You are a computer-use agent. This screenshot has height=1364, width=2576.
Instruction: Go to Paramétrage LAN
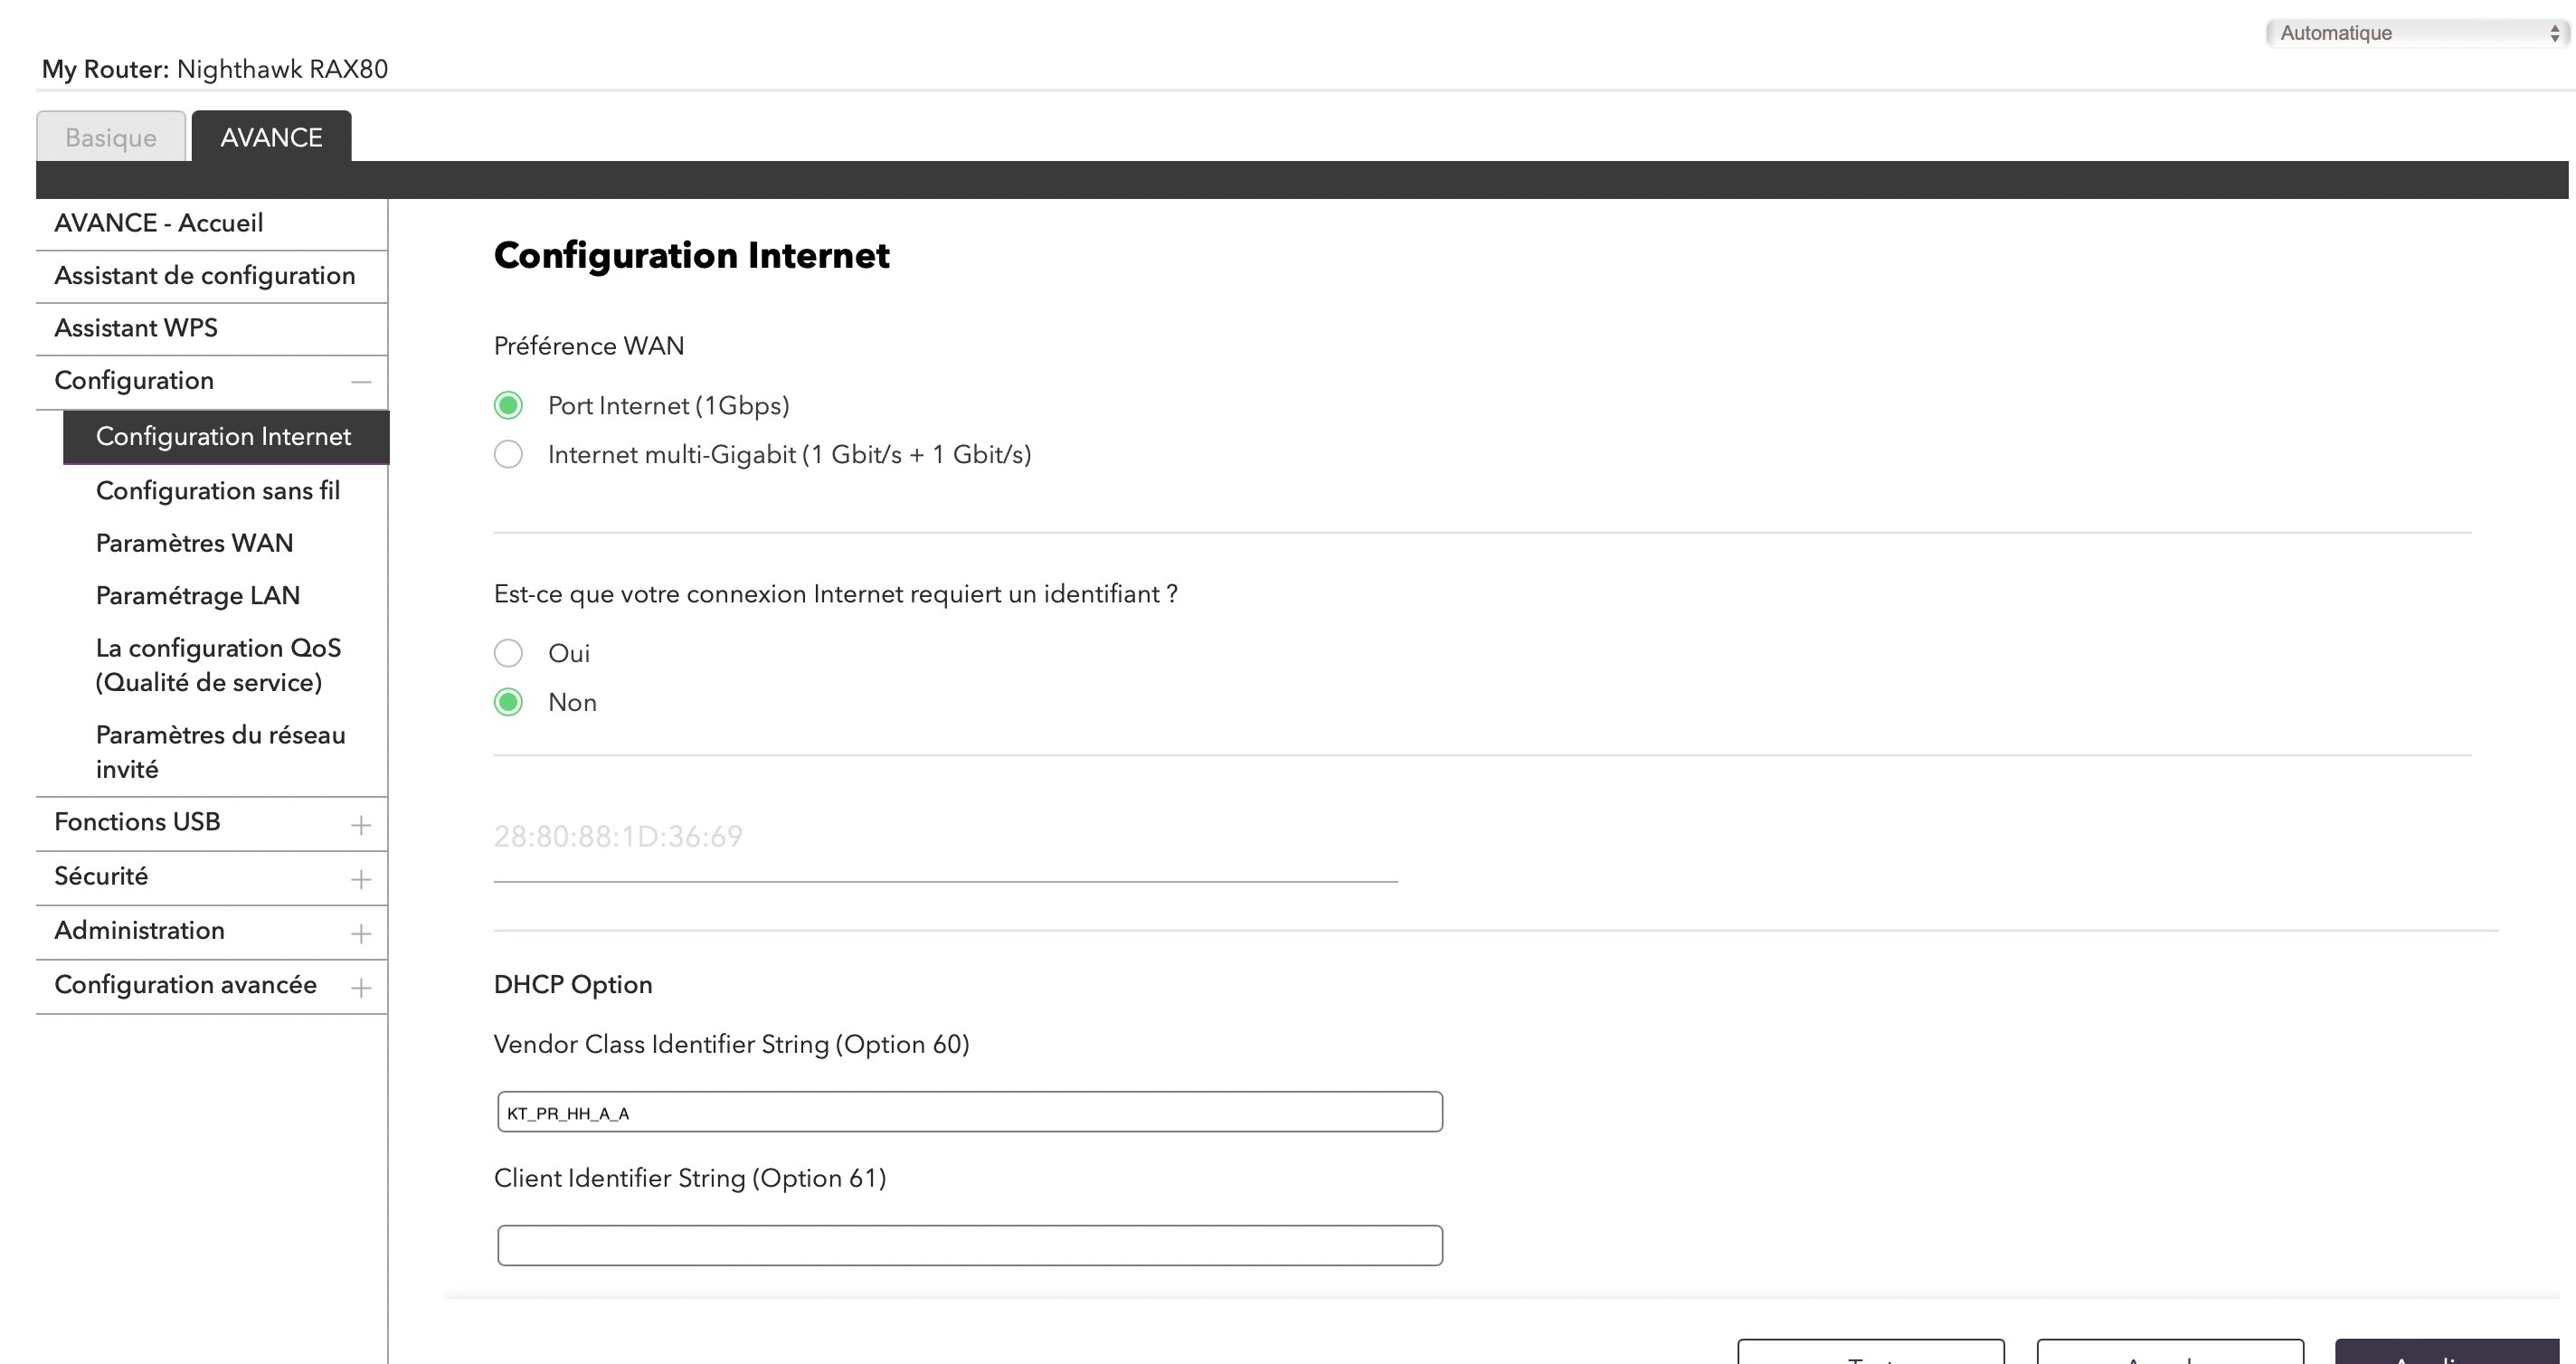197,595
